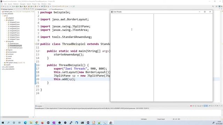Click the Java perspective icon at top right

tap(220, 6)
